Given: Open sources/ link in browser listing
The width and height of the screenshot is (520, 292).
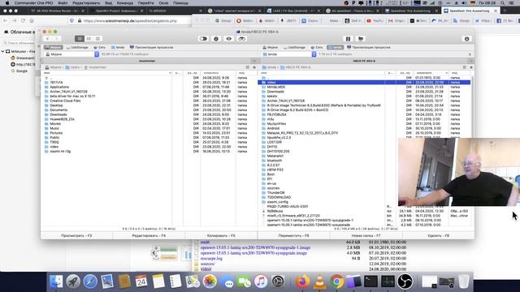Looking at the screenshot, I should [x=208, y=264].
